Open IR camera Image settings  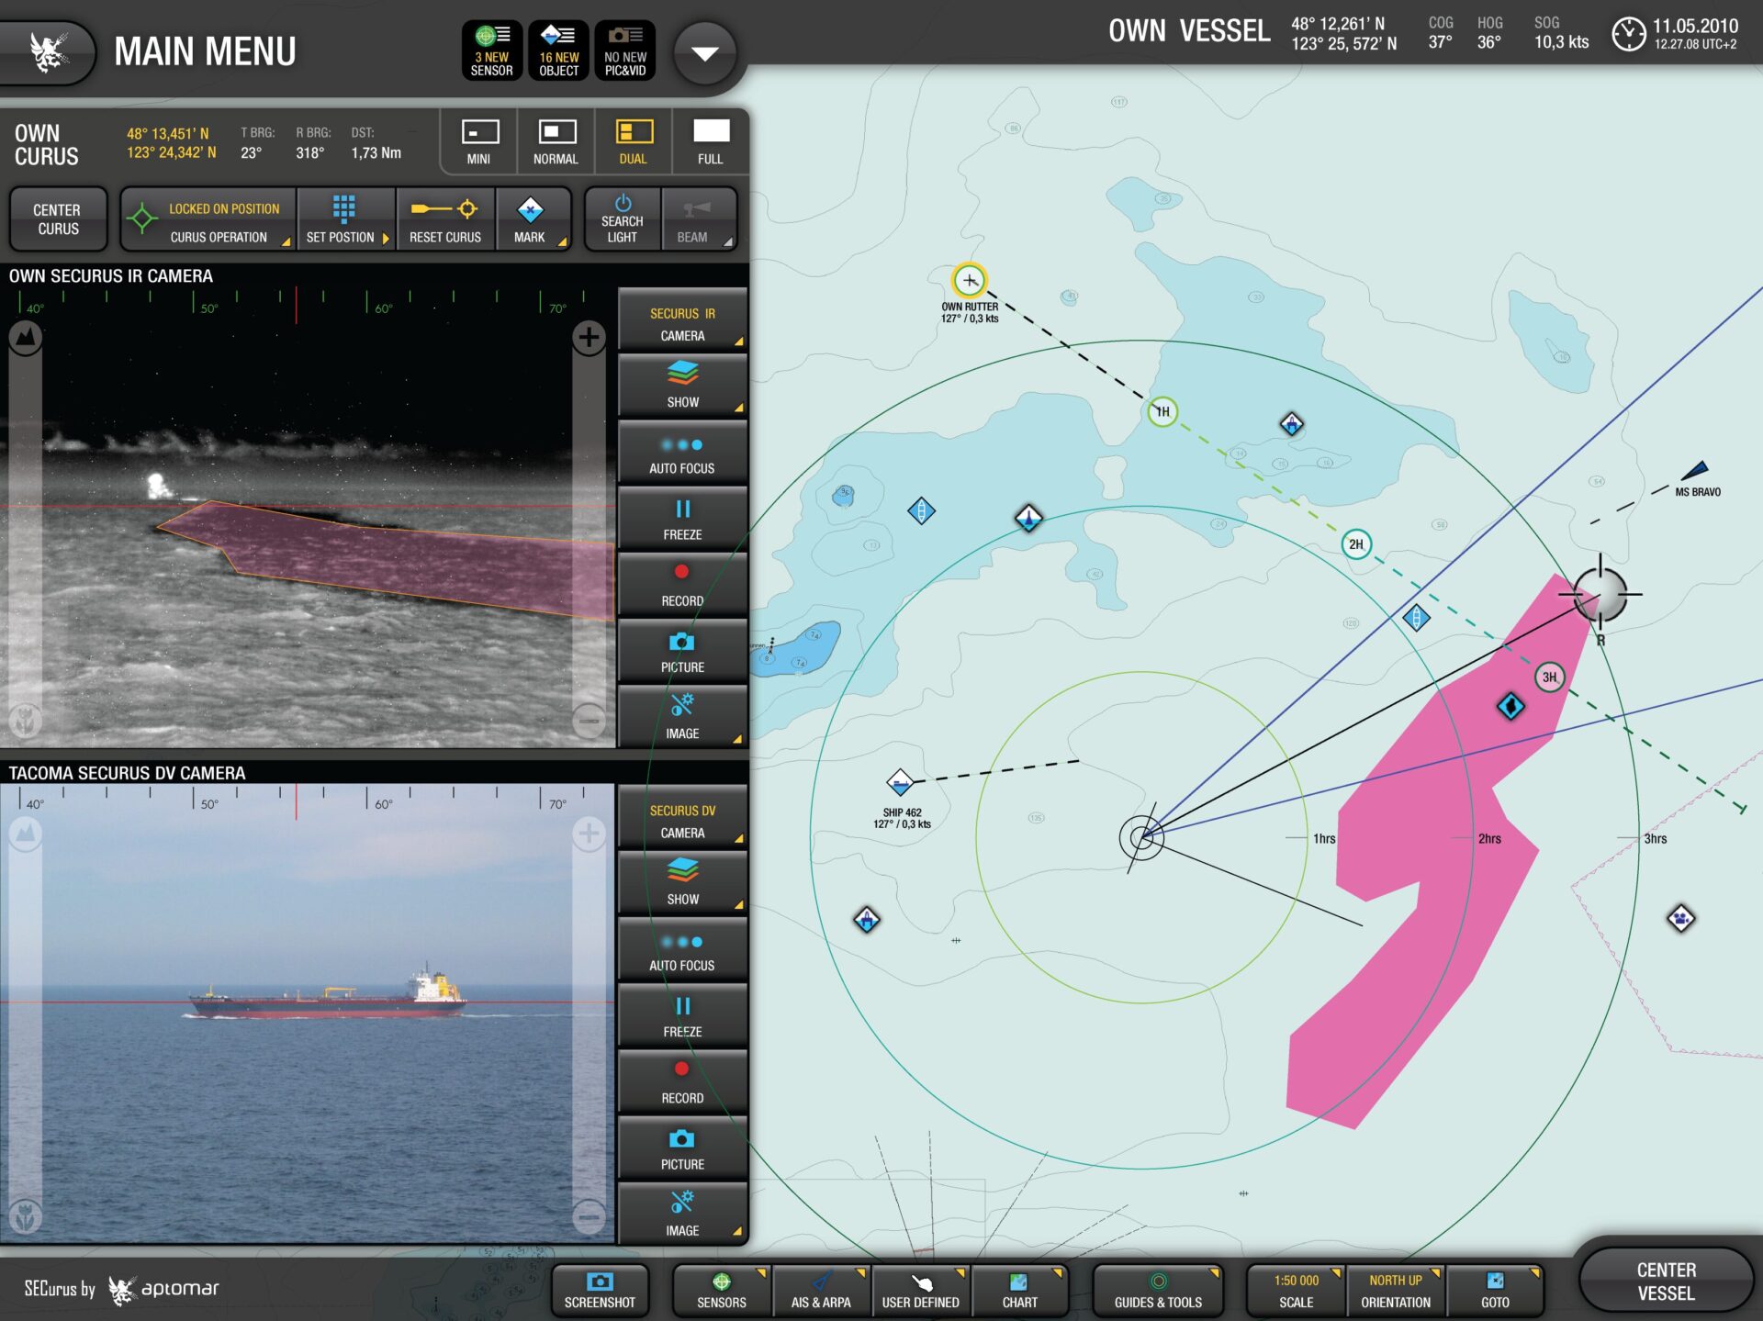[x=682, y=718]
